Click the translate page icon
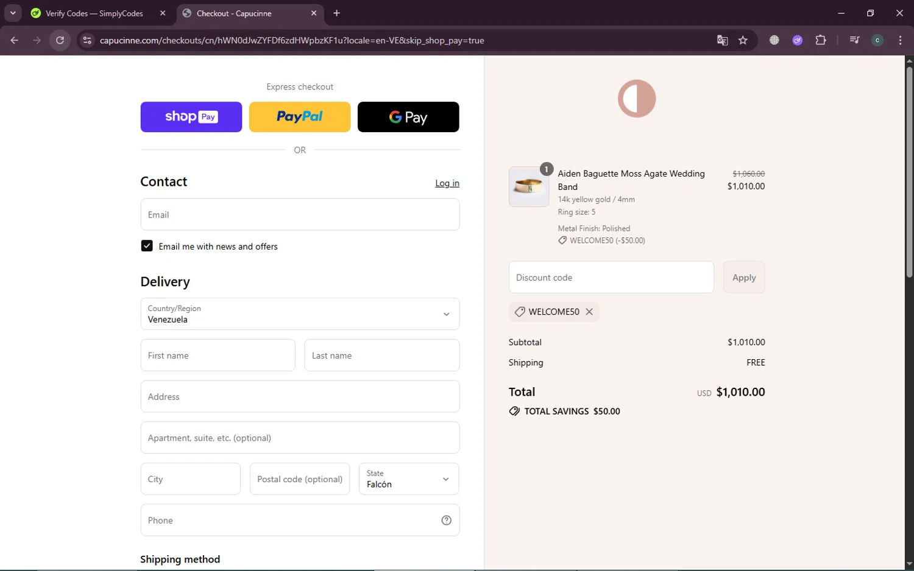 [722, 40]
